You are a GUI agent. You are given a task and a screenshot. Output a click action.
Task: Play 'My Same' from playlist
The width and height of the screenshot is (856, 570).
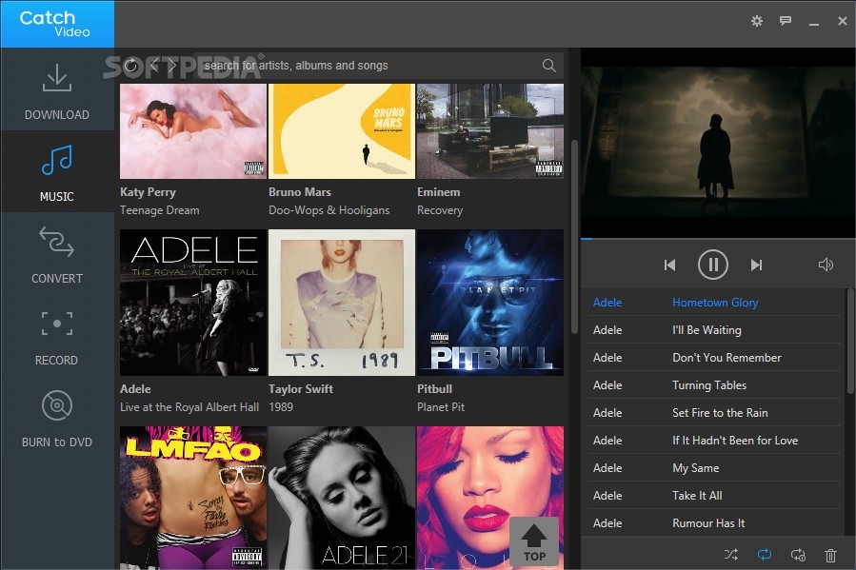(715, 468)
